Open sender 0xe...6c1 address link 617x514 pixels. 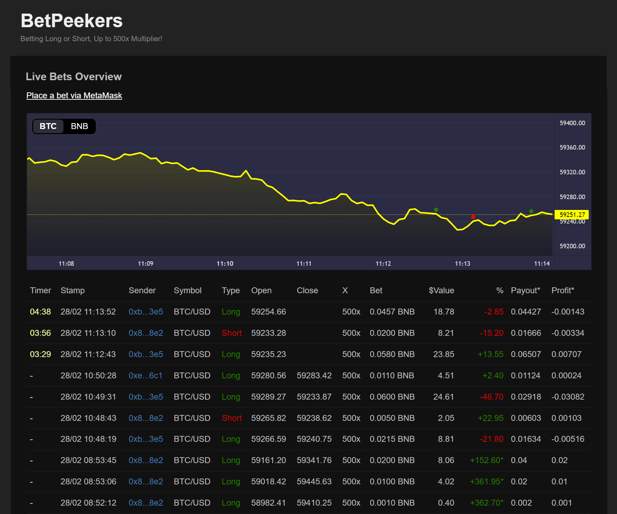coord(145,376)
